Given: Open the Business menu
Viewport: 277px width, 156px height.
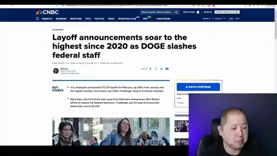Looking at the screenshot, I should pos(61,19).
